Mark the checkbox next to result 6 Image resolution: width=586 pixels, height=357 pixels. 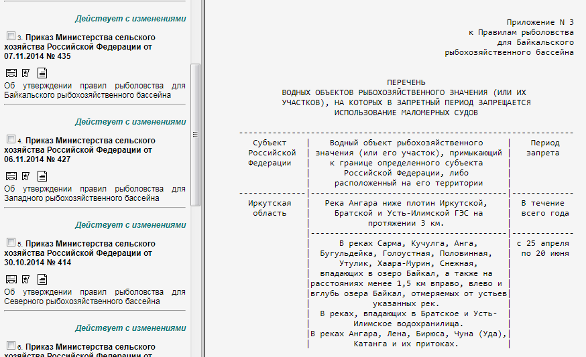pos(10,345)
